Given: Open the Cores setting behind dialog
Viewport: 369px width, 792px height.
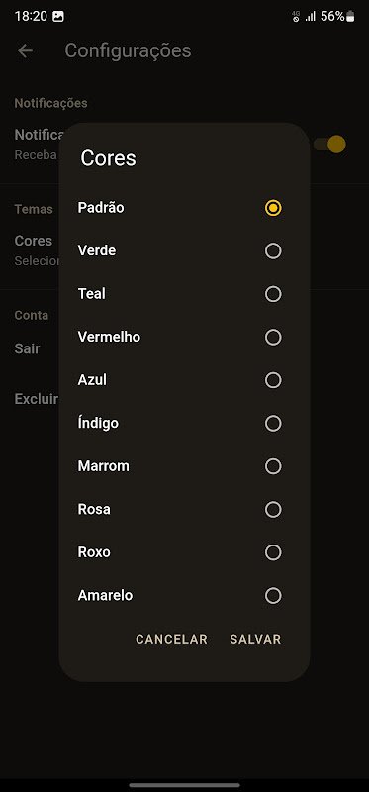Looking at the screenshot, I should coord(34,241).
